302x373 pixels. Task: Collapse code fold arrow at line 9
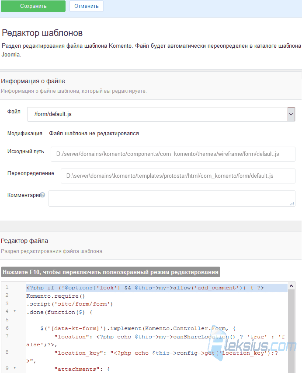click(x=15, y=368)
